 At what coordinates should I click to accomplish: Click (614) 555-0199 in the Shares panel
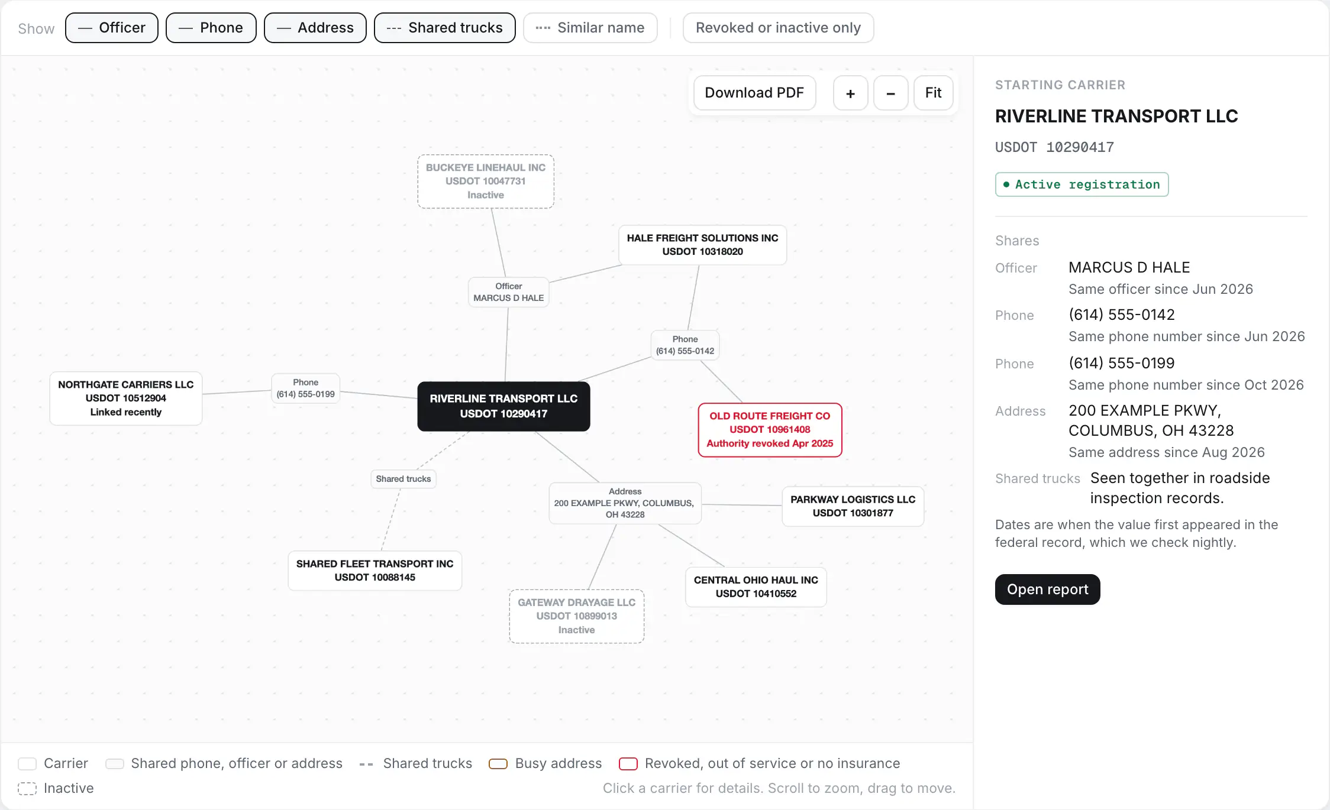1122,363
